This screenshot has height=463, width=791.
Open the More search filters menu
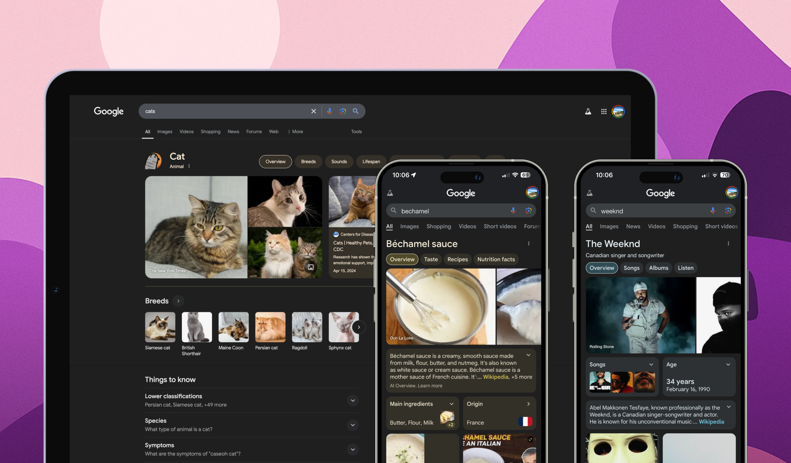point(295,132)
